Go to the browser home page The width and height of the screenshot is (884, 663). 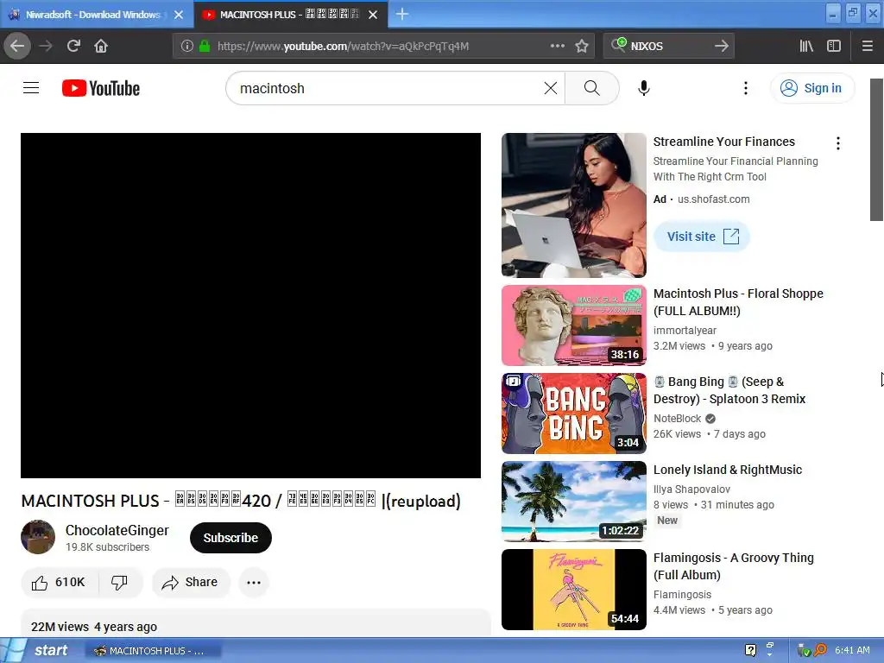click(101, 46)
